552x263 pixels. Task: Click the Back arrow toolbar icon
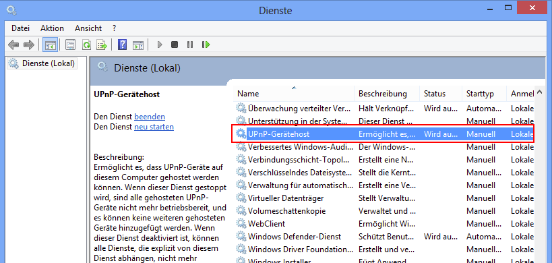coord(13,45)
